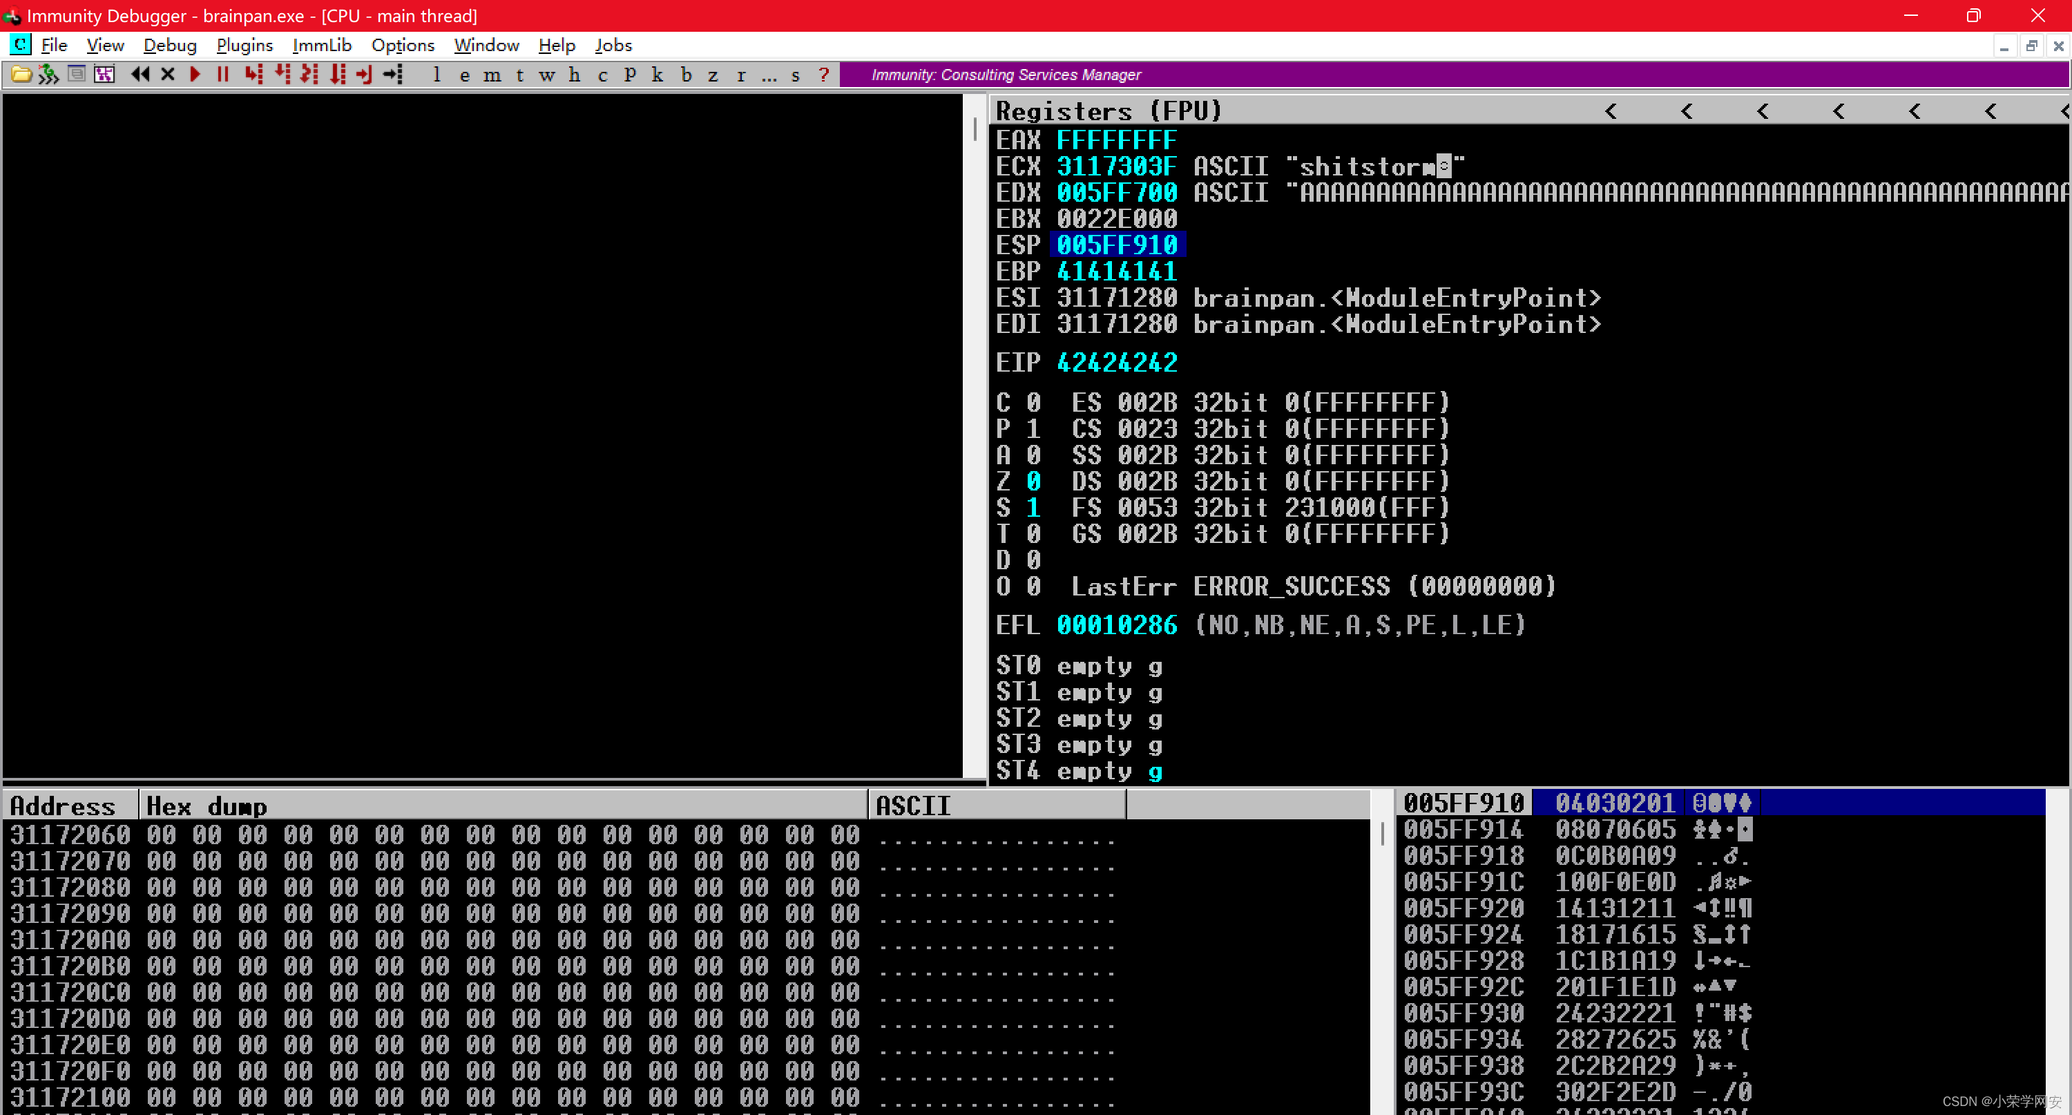2072x1115 pixels.
Task: Click the Registers (FPU) header
Action: [1109, 111]
